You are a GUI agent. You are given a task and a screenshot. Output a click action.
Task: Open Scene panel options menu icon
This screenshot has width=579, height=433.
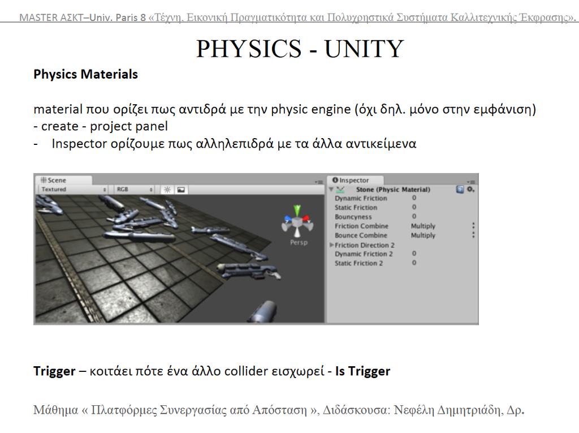click(319, 182)
